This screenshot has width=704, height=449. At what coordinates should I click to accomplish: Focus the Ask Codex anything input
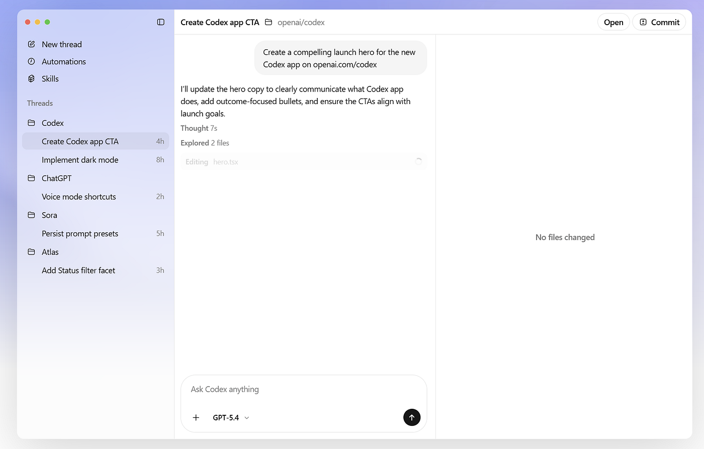(304, 389)
